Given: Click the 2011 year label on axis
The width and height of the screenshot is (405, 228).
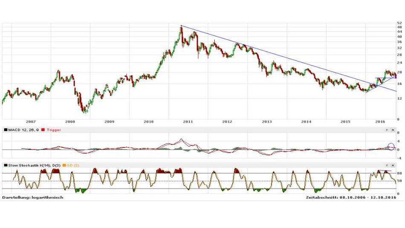Looking at the screenshot, I should (188, 122).
